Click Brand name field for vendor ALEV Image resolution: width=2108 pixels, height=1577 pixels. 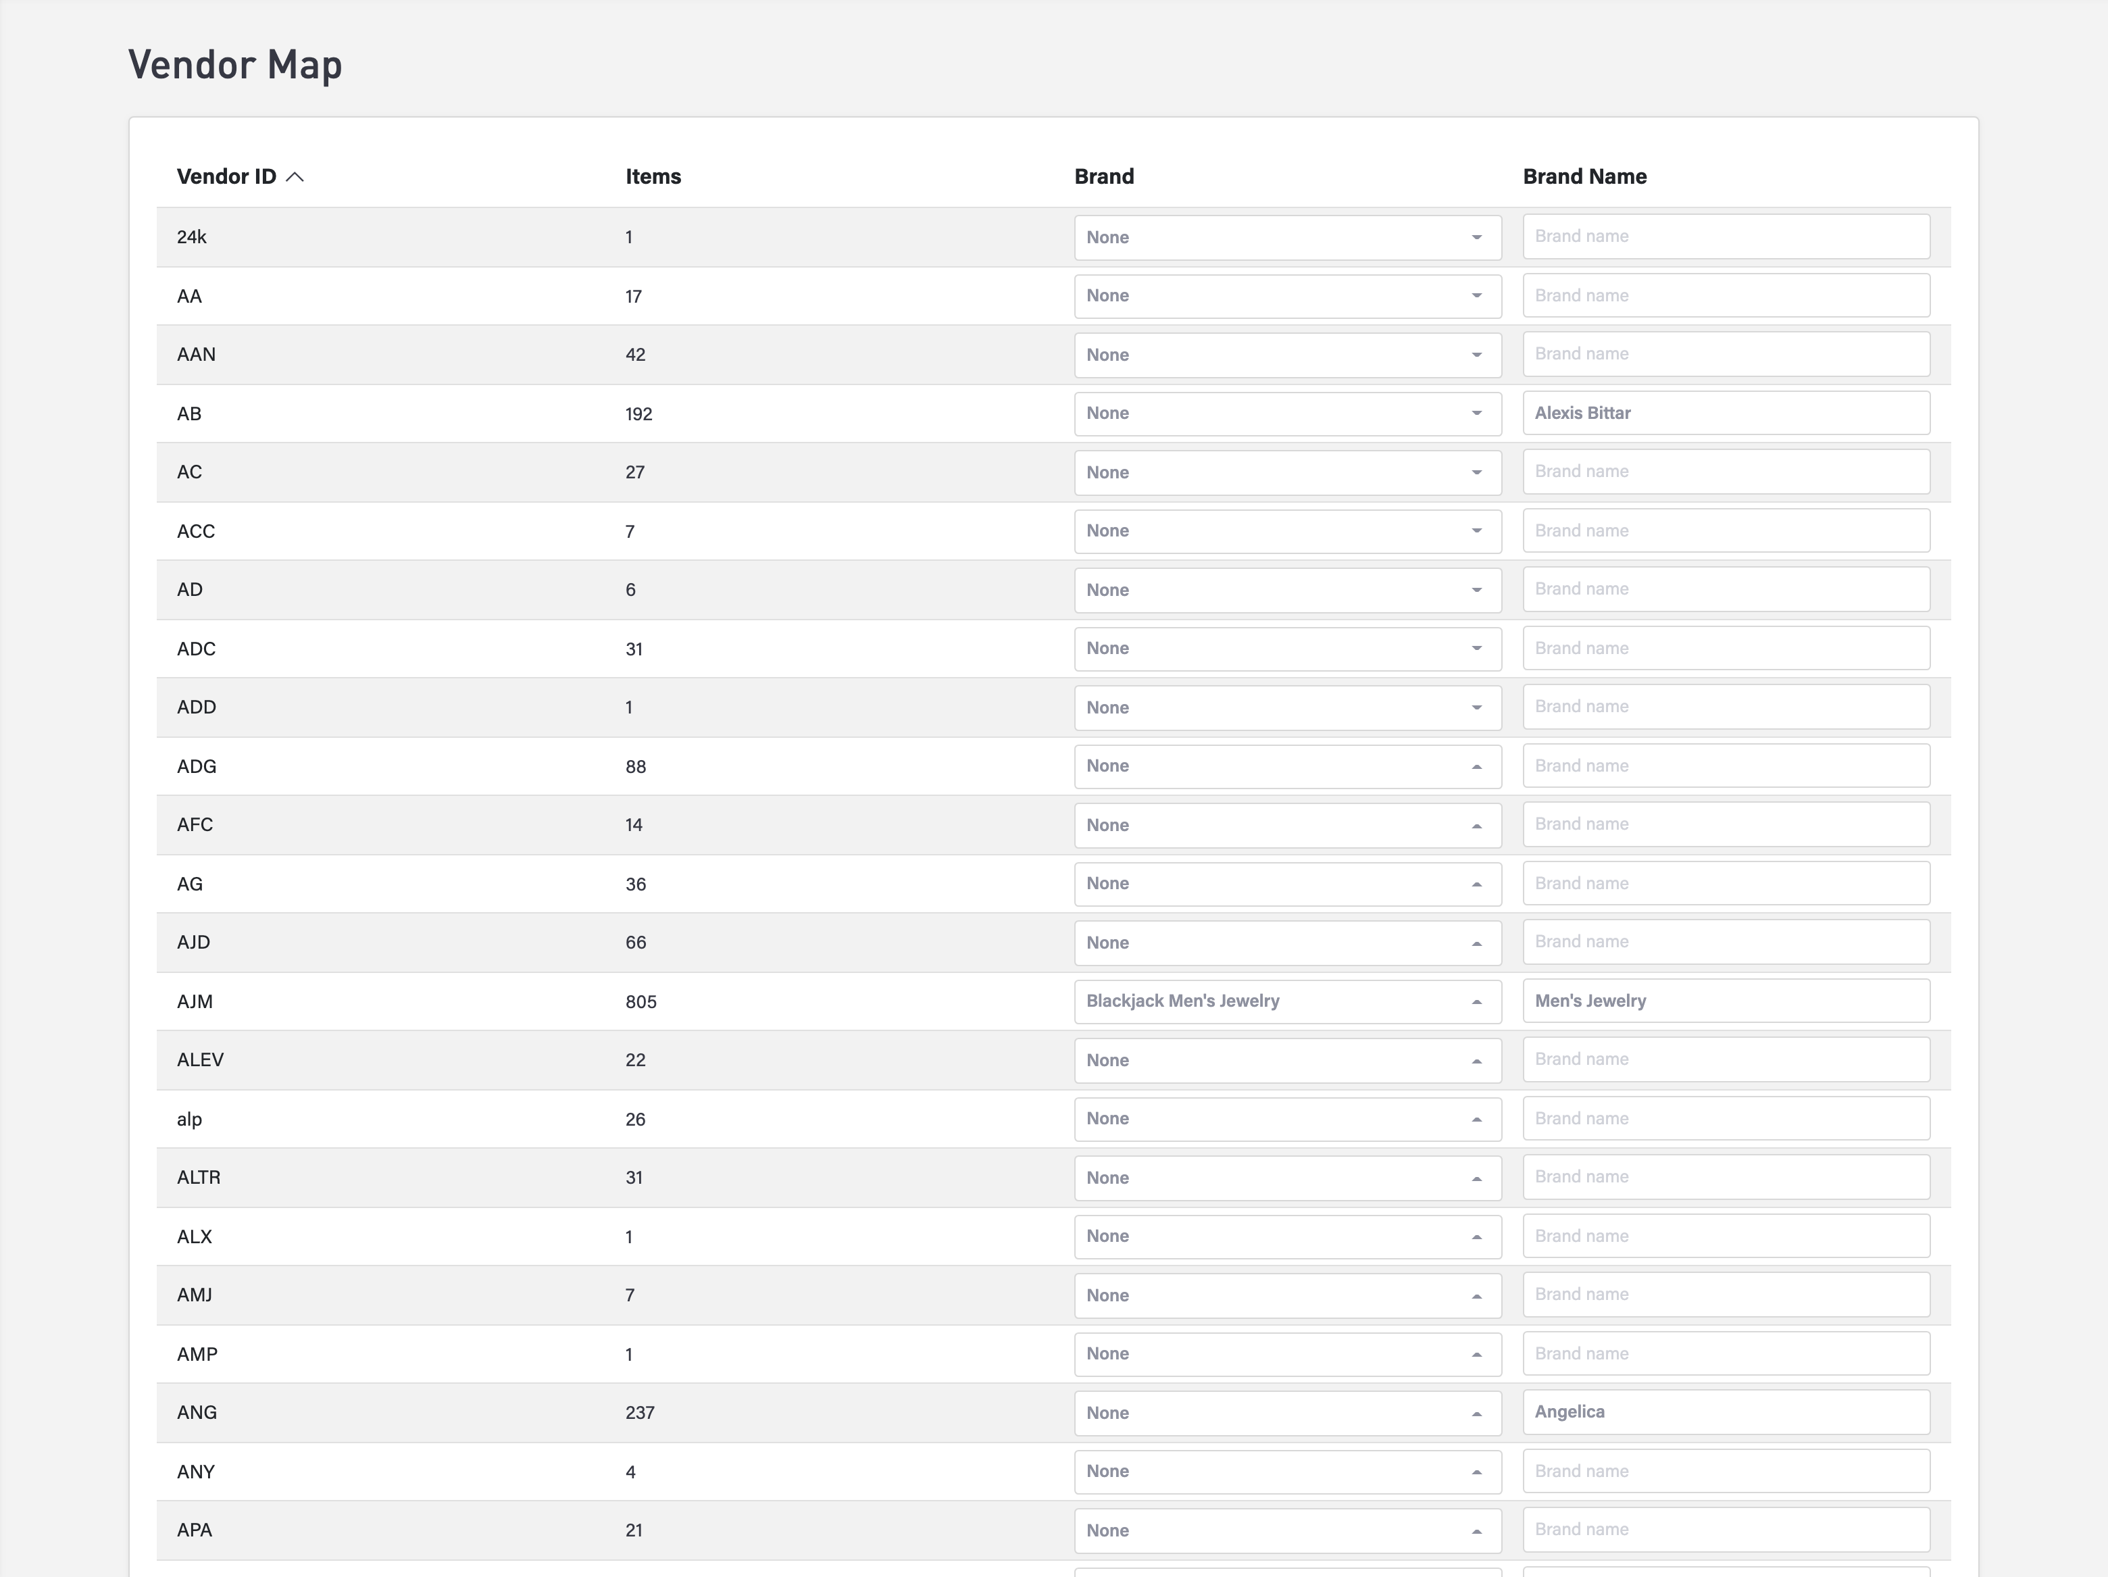(x=1725, y=1059)
